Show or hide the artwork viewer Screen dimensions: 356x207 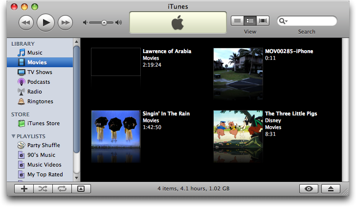(81, 188)
